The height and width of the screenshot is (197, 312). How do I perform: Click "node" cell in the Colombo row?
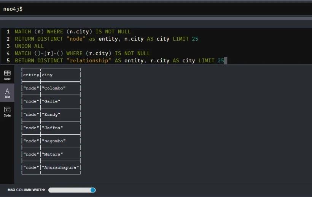pyautogui.click(x=31, y=88)
